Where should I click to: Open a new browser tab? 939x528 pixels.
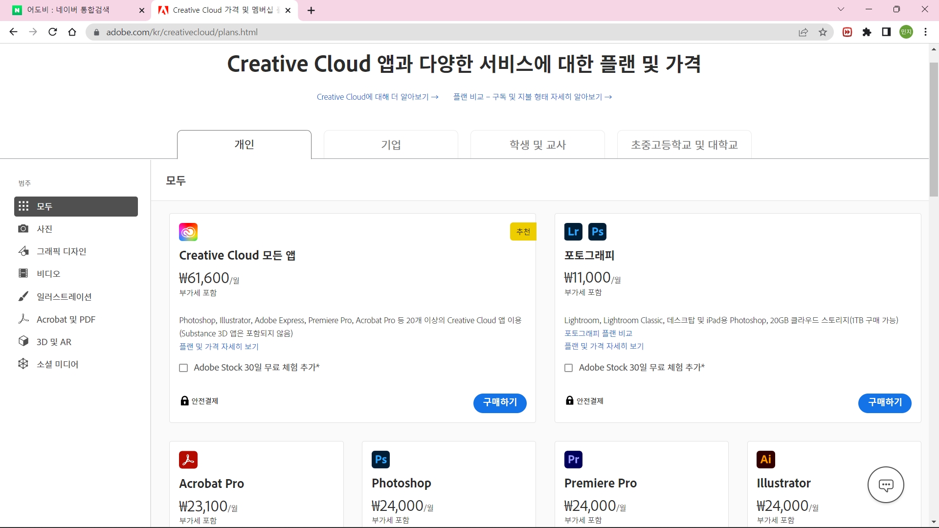point(311,10)
